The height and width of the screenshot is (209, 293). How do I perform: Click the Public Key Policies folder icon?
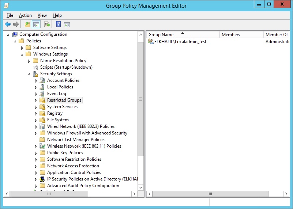point(42,153)
